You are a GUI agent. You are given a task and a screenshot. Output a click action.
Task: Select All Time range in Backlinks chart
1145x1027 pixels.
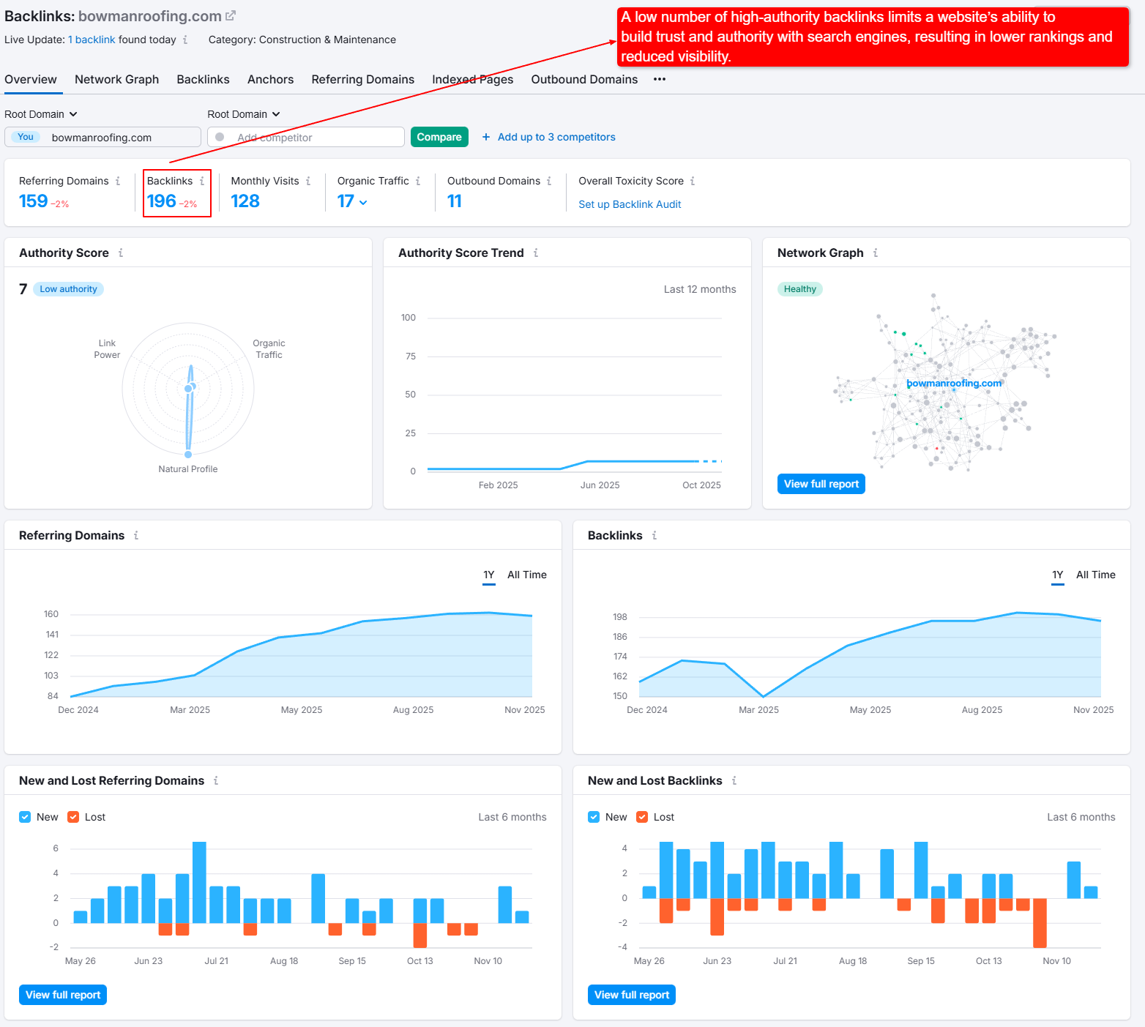1095,575
